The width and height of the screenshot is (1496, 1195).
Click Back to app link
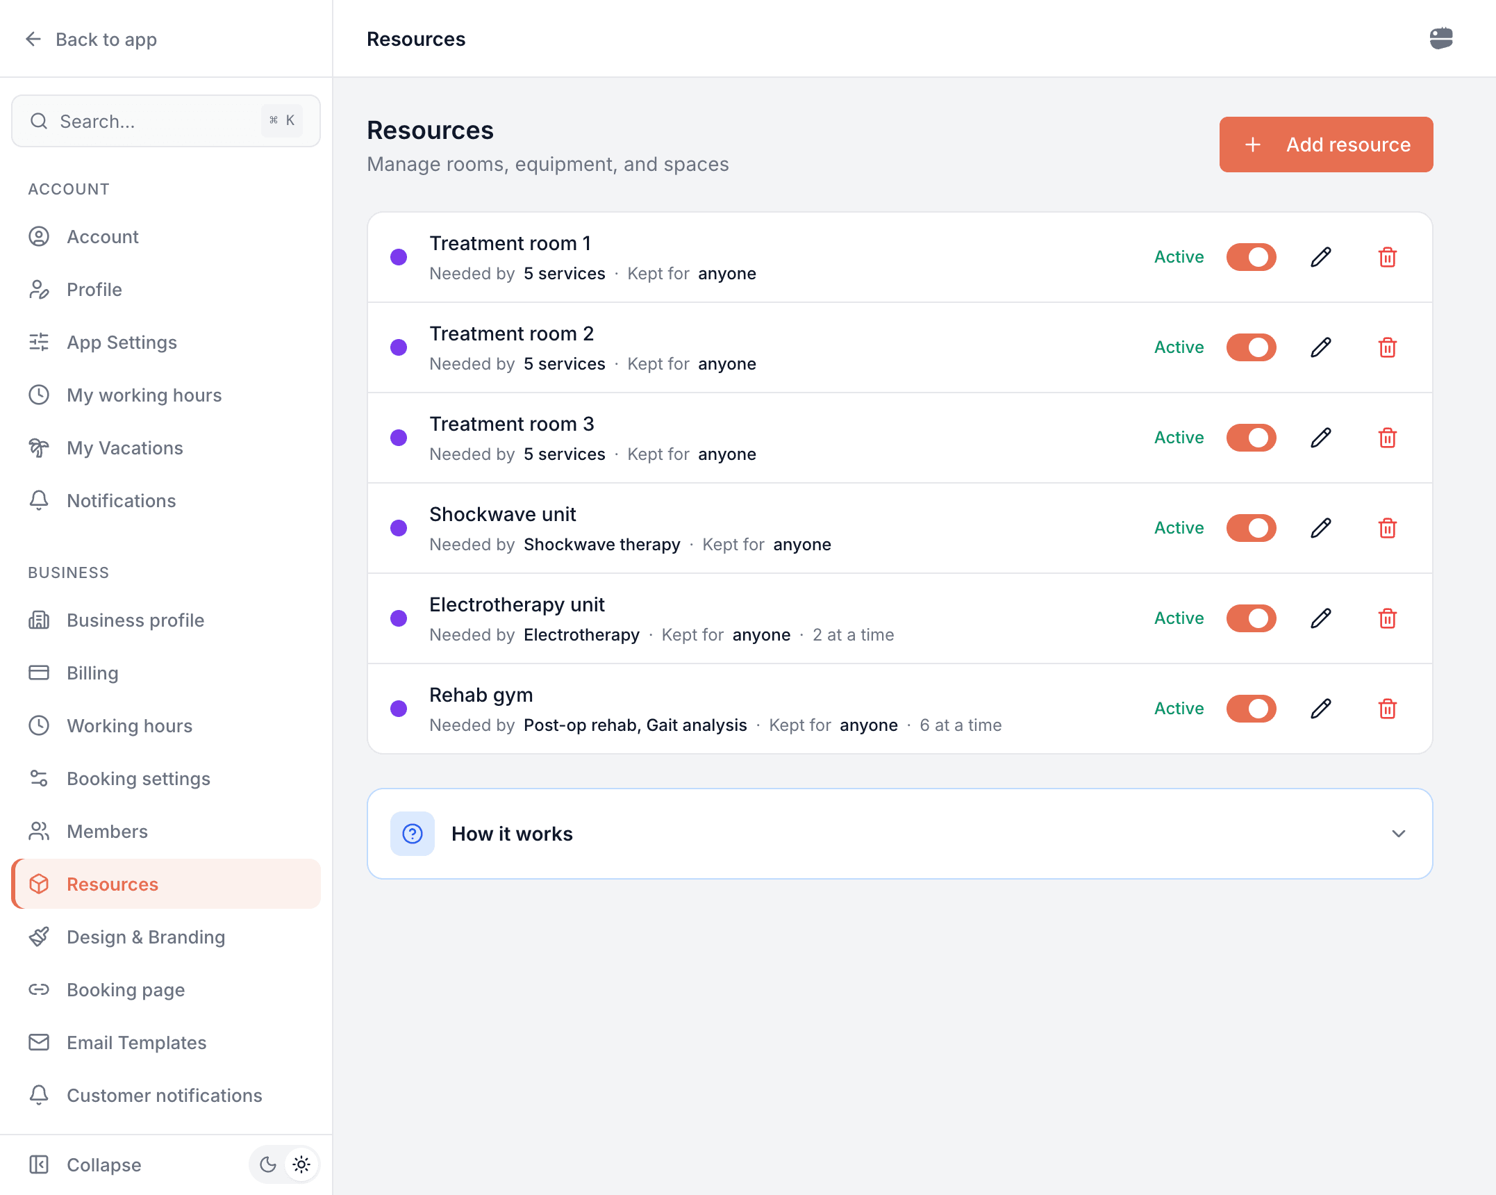[91, 39]
